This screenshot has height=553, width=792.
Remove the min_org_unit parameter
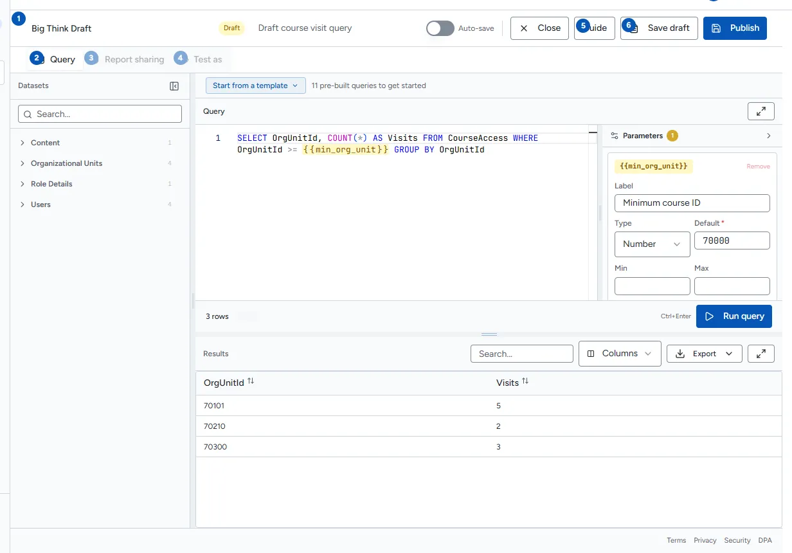click(x=758, y=167)
